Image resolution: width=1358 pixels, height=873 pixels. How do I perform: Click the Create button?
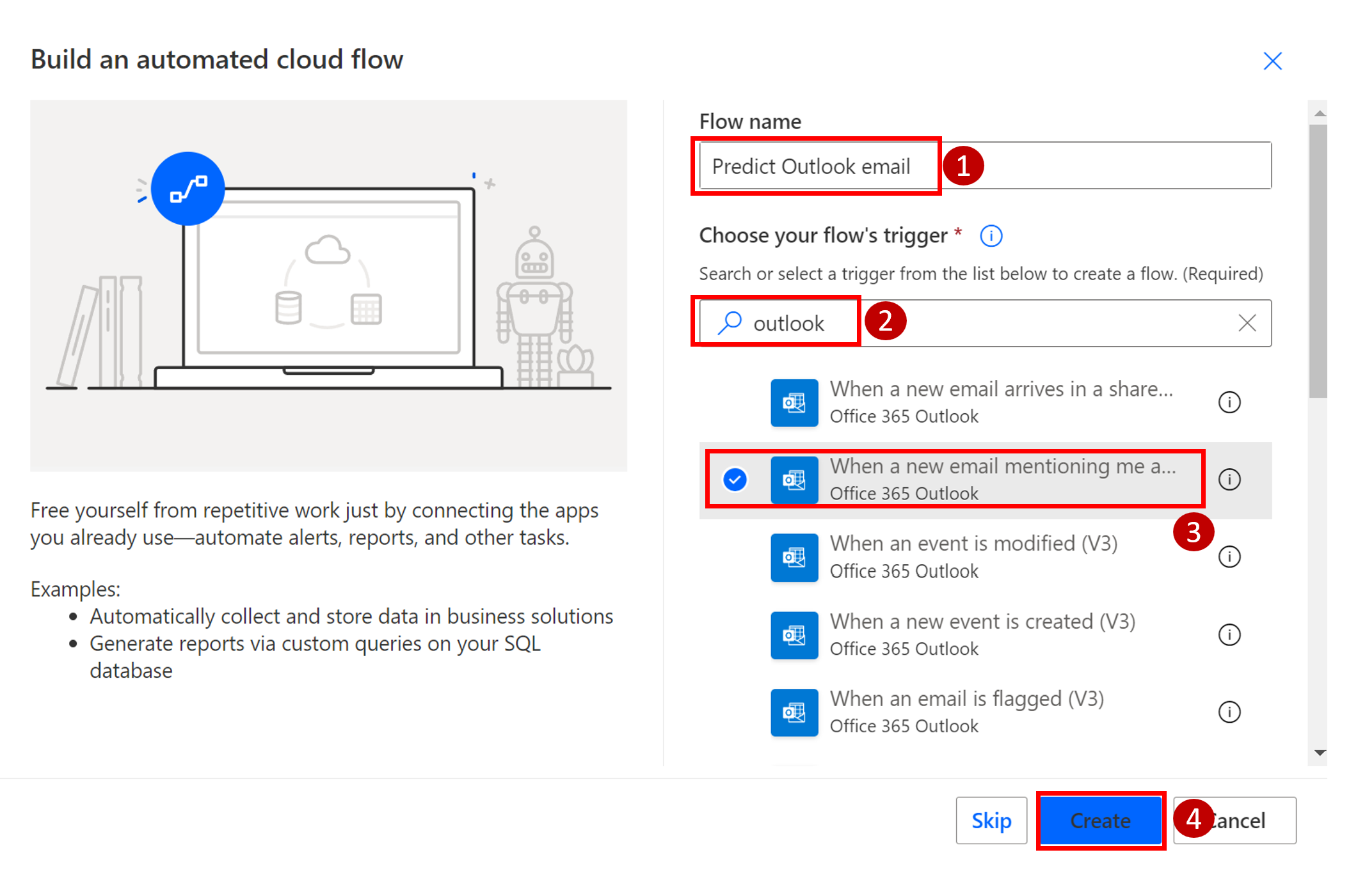(x=1101, y=821)
